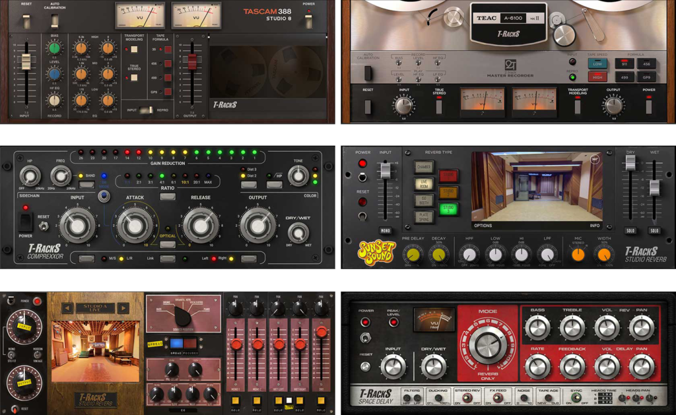Image resolution: width=676 pixels, height=415 pixels.
Task: Select the red Focused spread button
Action: [x=189, y=344]
